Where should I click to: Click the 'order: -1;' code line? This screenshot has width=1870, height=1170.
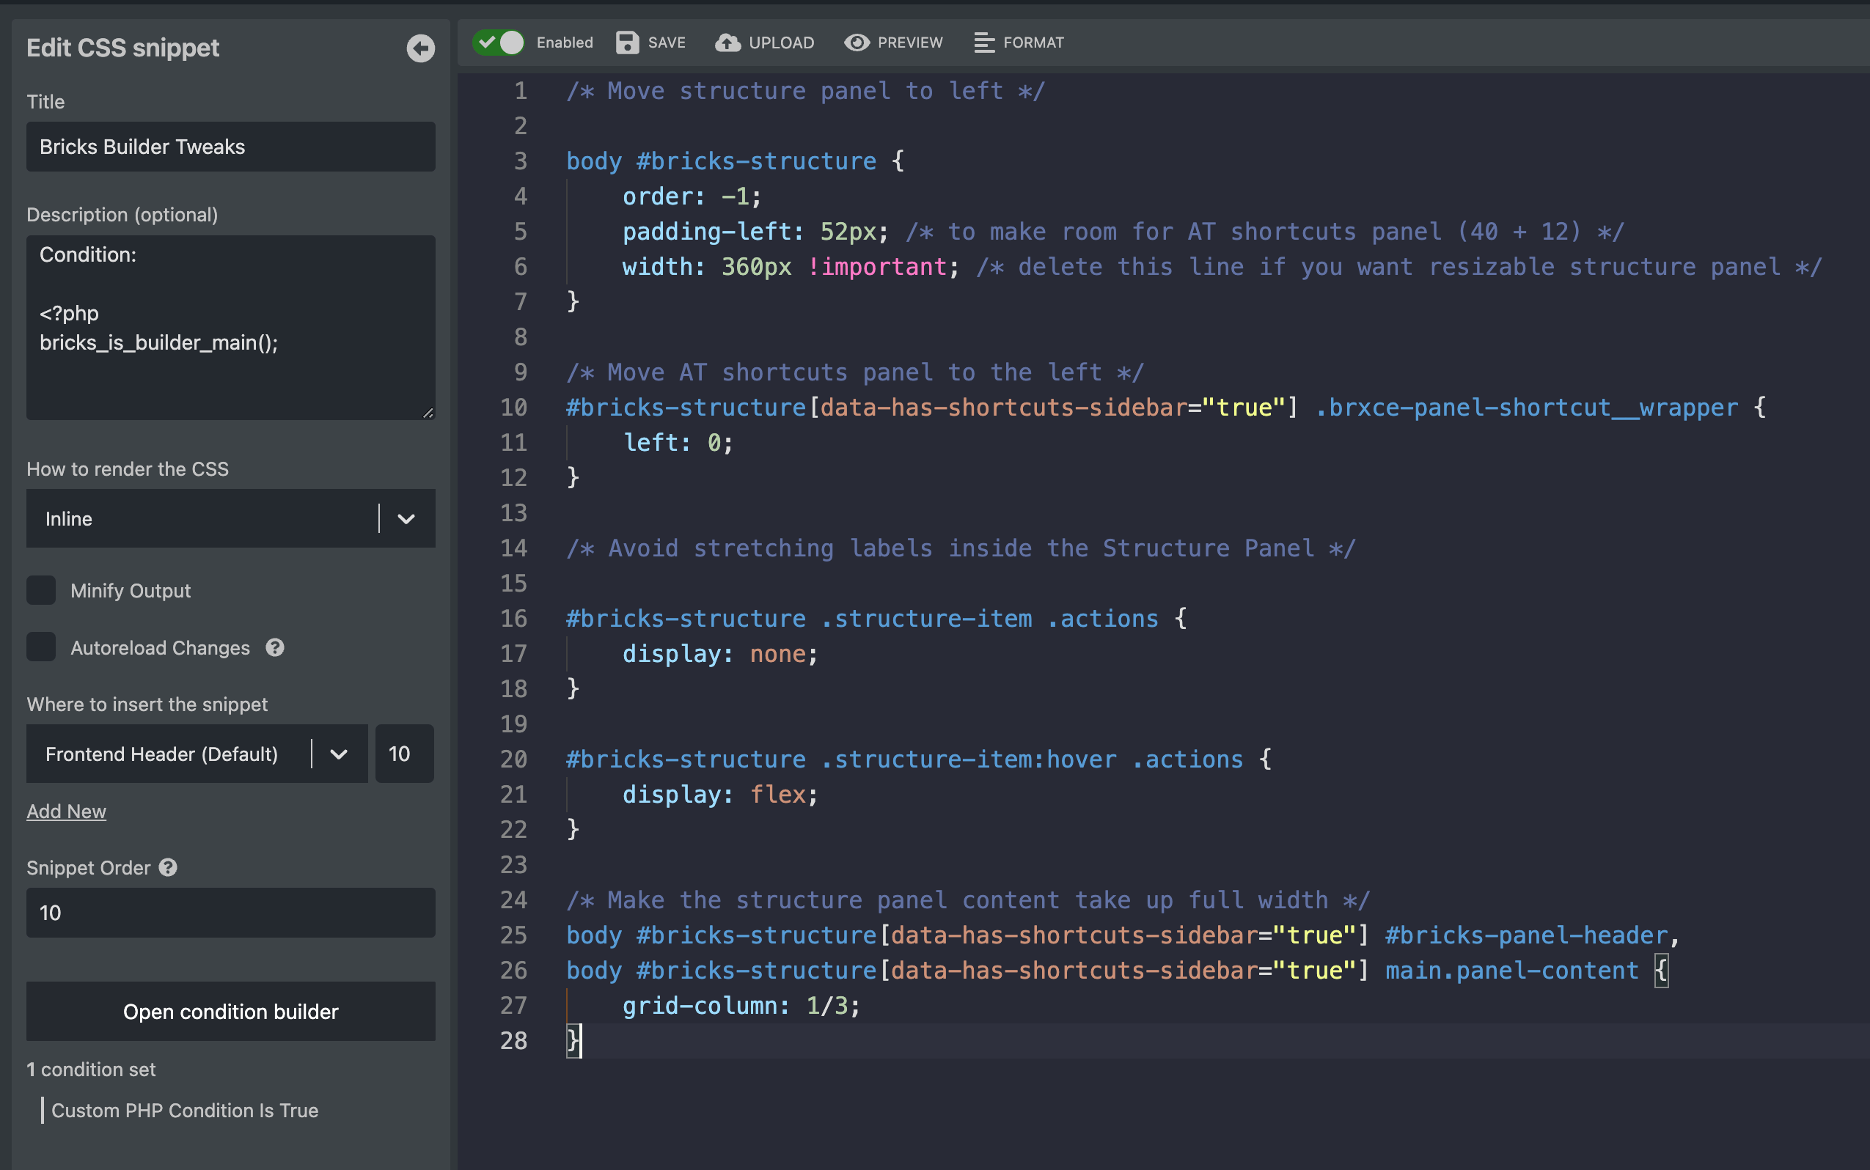[692, 196]
